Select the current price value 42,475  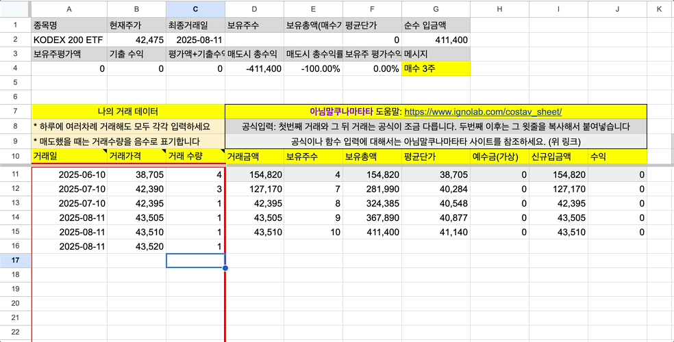[137, 40]
